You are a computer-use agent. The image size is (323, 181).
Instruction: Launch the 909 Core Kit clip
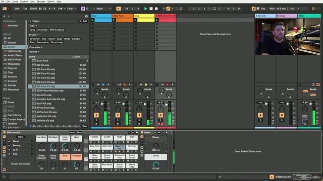157,20
